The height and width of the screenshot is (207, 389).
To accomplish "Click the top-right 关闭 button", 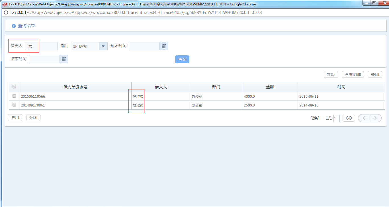I will tap(375, 74).
